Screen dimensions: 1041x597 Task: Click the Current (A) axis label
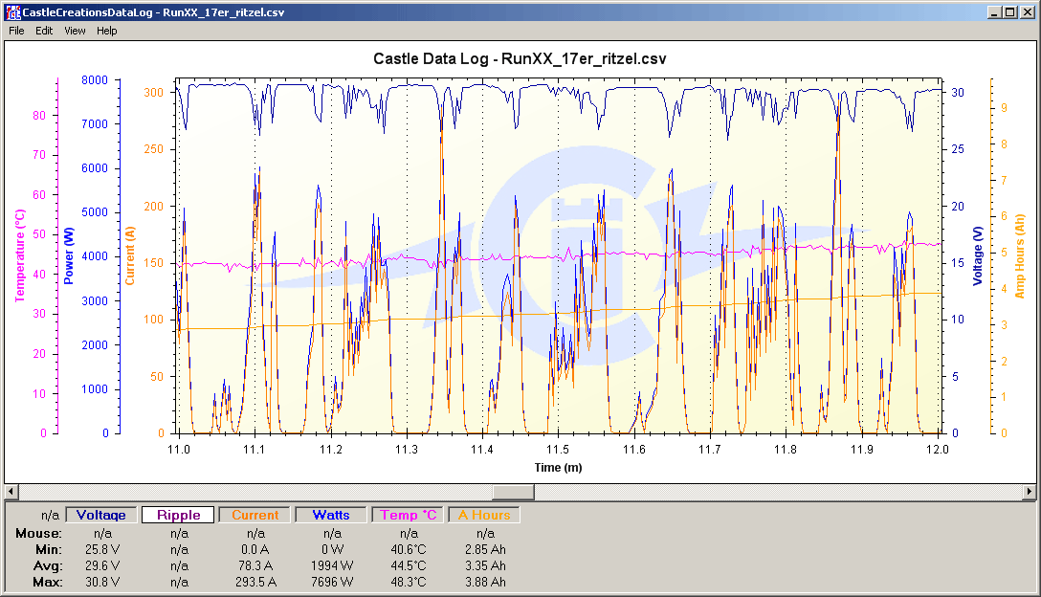click(130, 255)
